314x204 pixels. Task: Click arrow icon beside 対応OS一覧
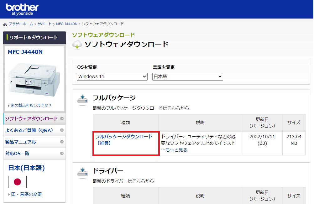coord(62,154)
